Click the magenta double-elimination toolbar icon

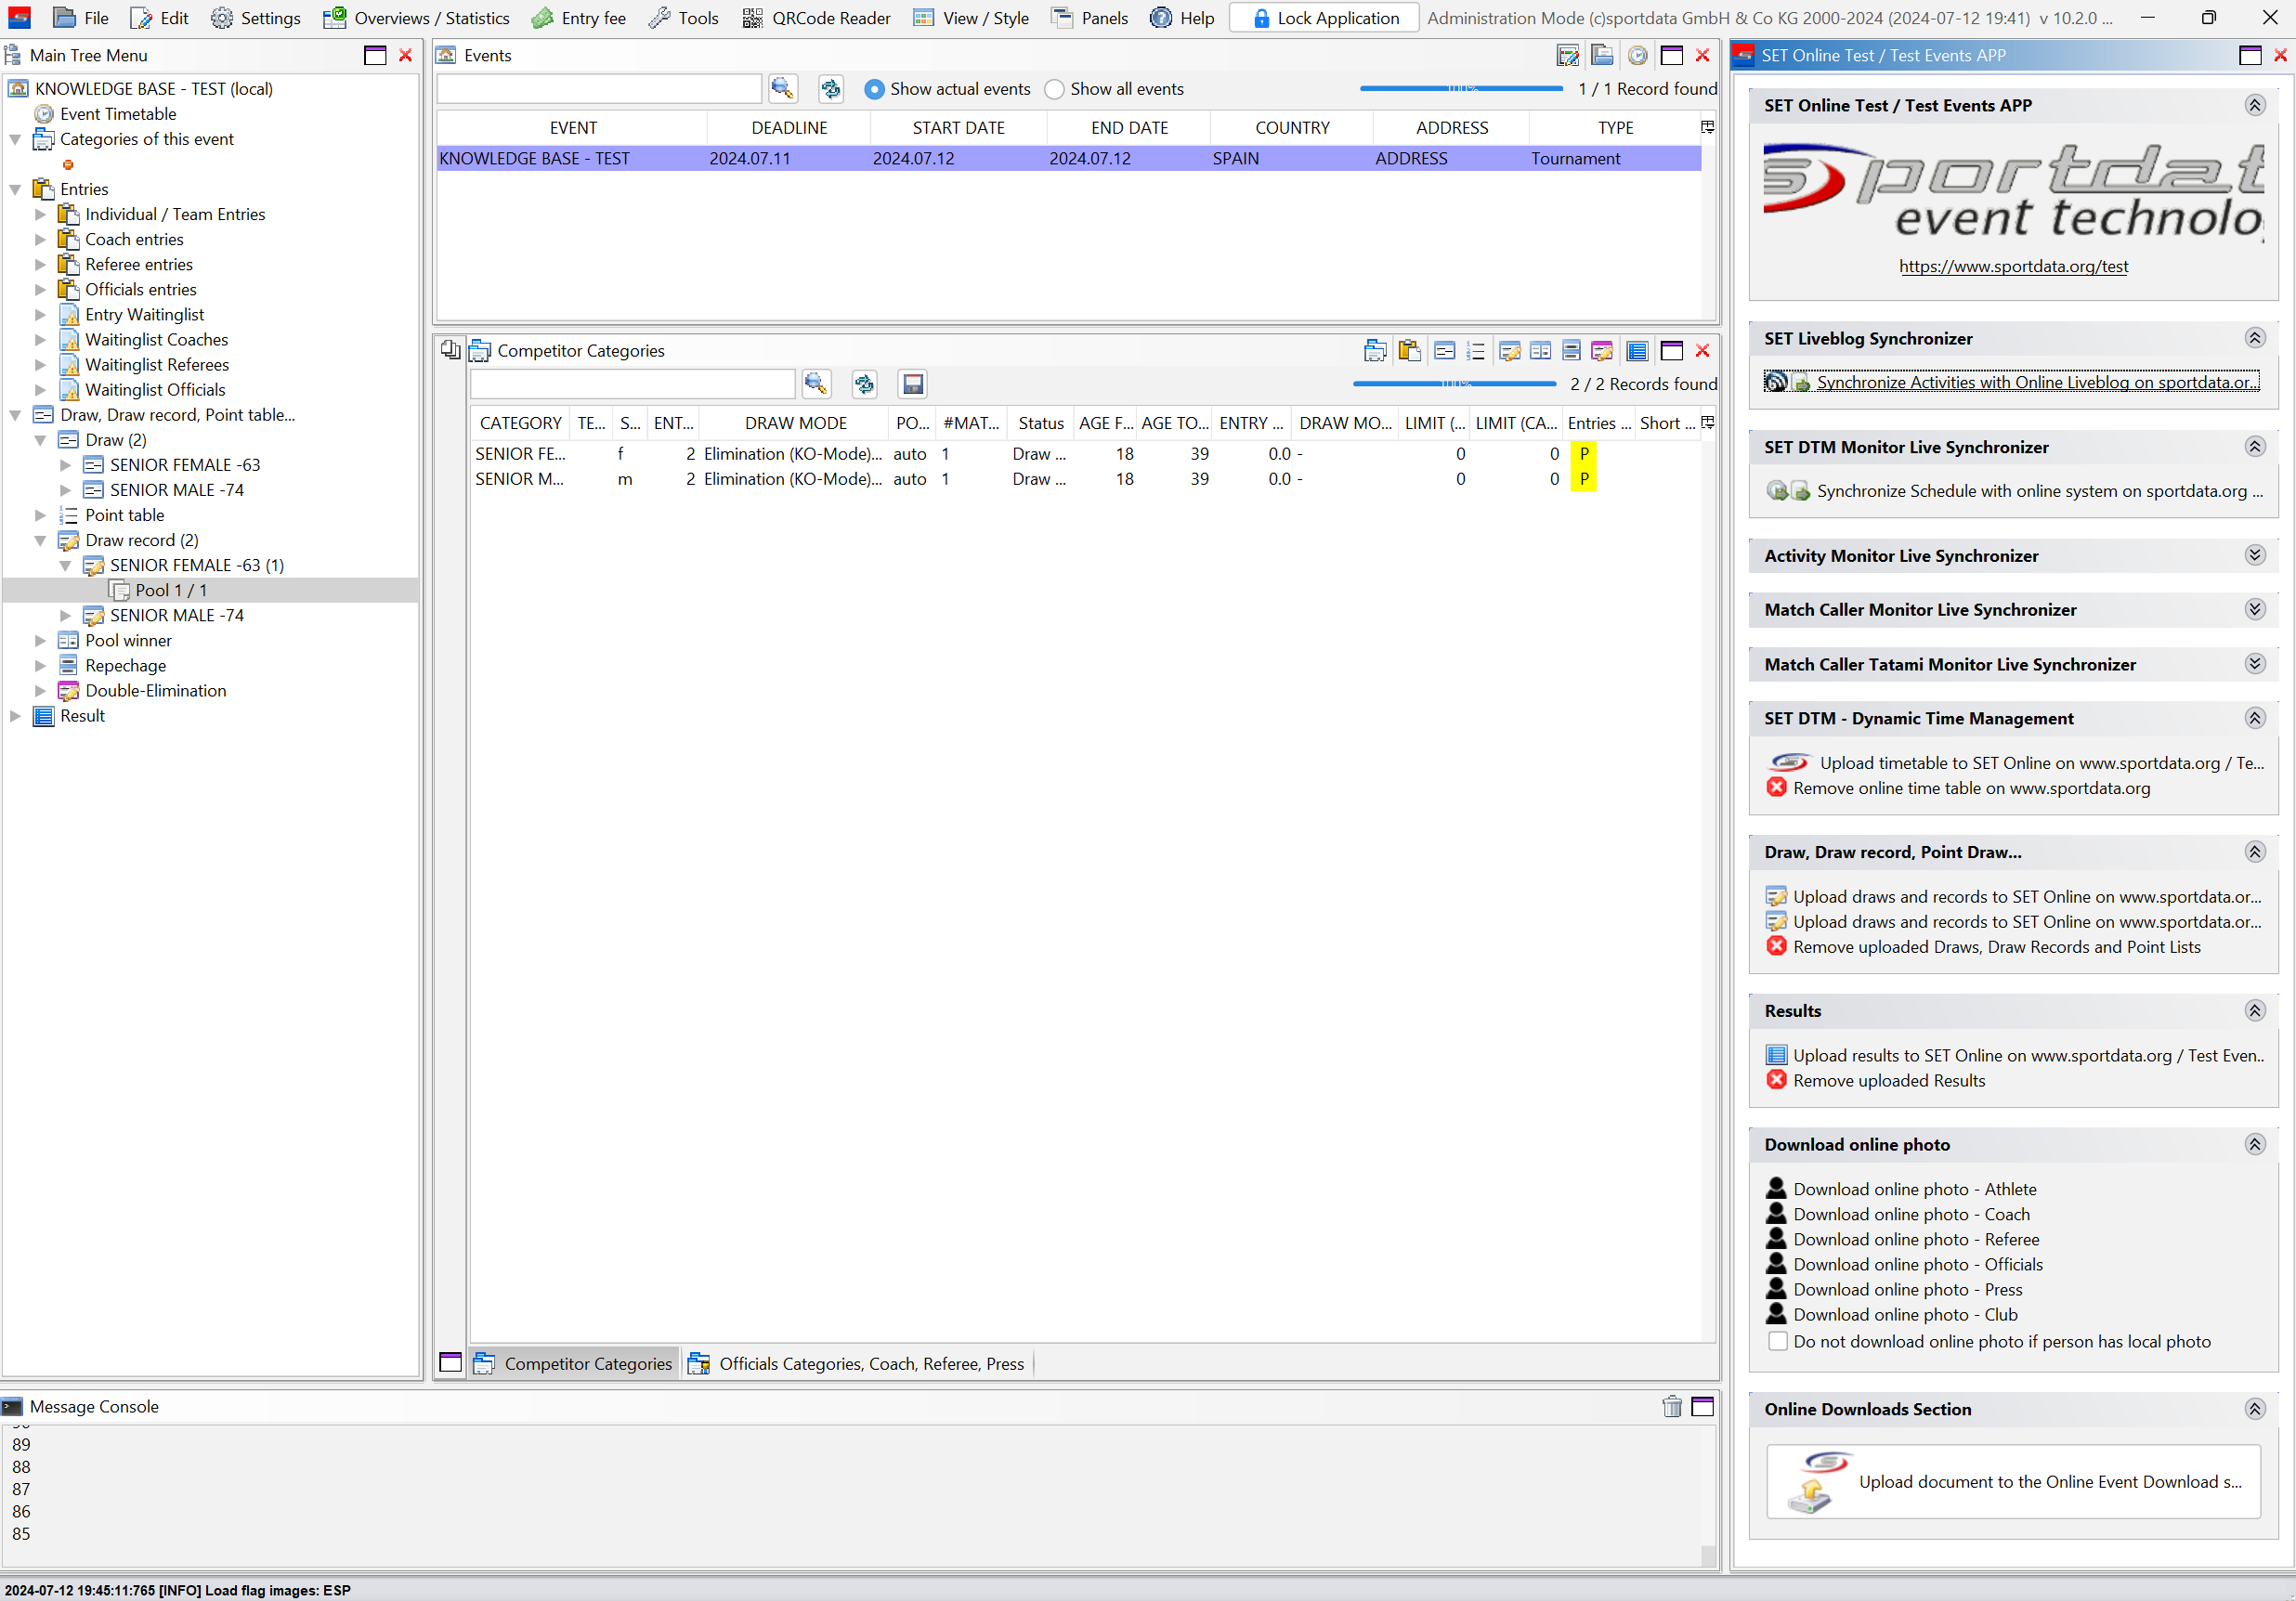(1602, 351)
